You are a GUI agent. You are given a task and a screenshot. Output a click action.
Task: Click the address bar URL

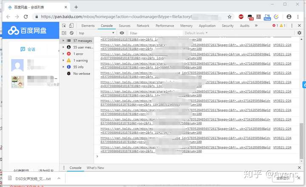tap(116, 17)
